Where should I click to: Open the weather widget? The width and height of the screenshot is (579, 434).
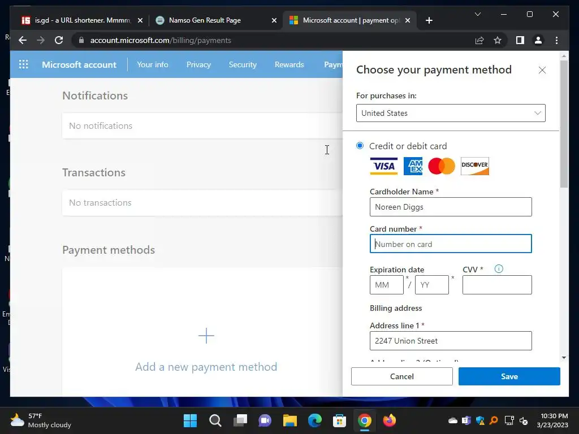coord(41,420)
